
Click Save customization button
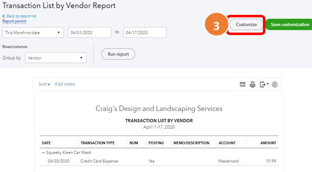click(290, 25)
